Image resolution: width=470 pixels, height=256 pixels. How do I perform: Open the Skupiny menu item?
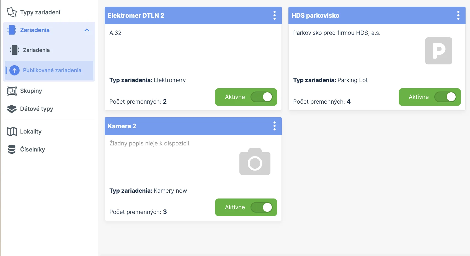tap(31, 91)
